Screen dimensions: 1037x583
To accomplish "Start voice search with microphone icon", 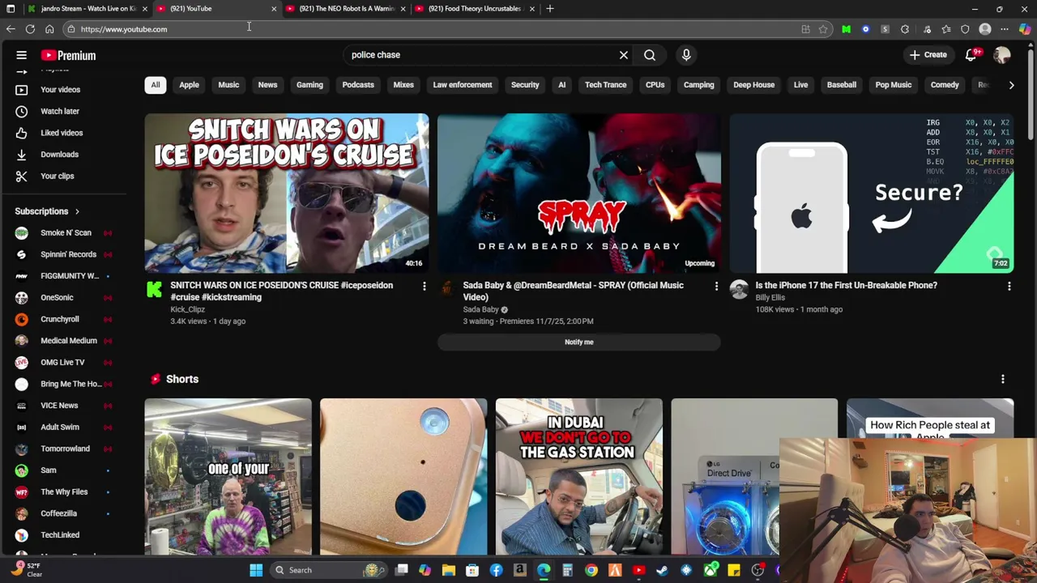I will pyautogui.click(x=686, y=55).
